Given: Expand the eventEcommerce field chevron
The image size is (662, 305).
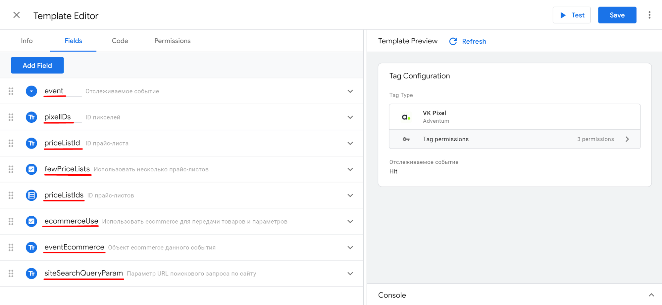Looking at the screenshot, I should (x=350, y=247).
